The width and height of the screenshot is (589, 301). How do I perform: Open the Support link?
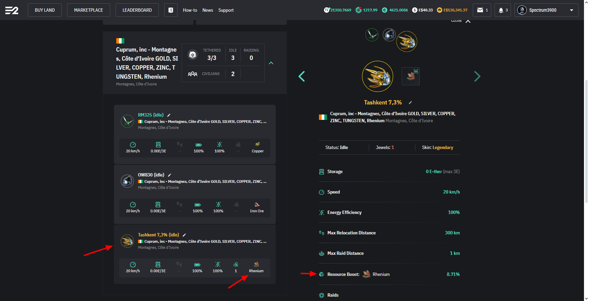point(226,10)
